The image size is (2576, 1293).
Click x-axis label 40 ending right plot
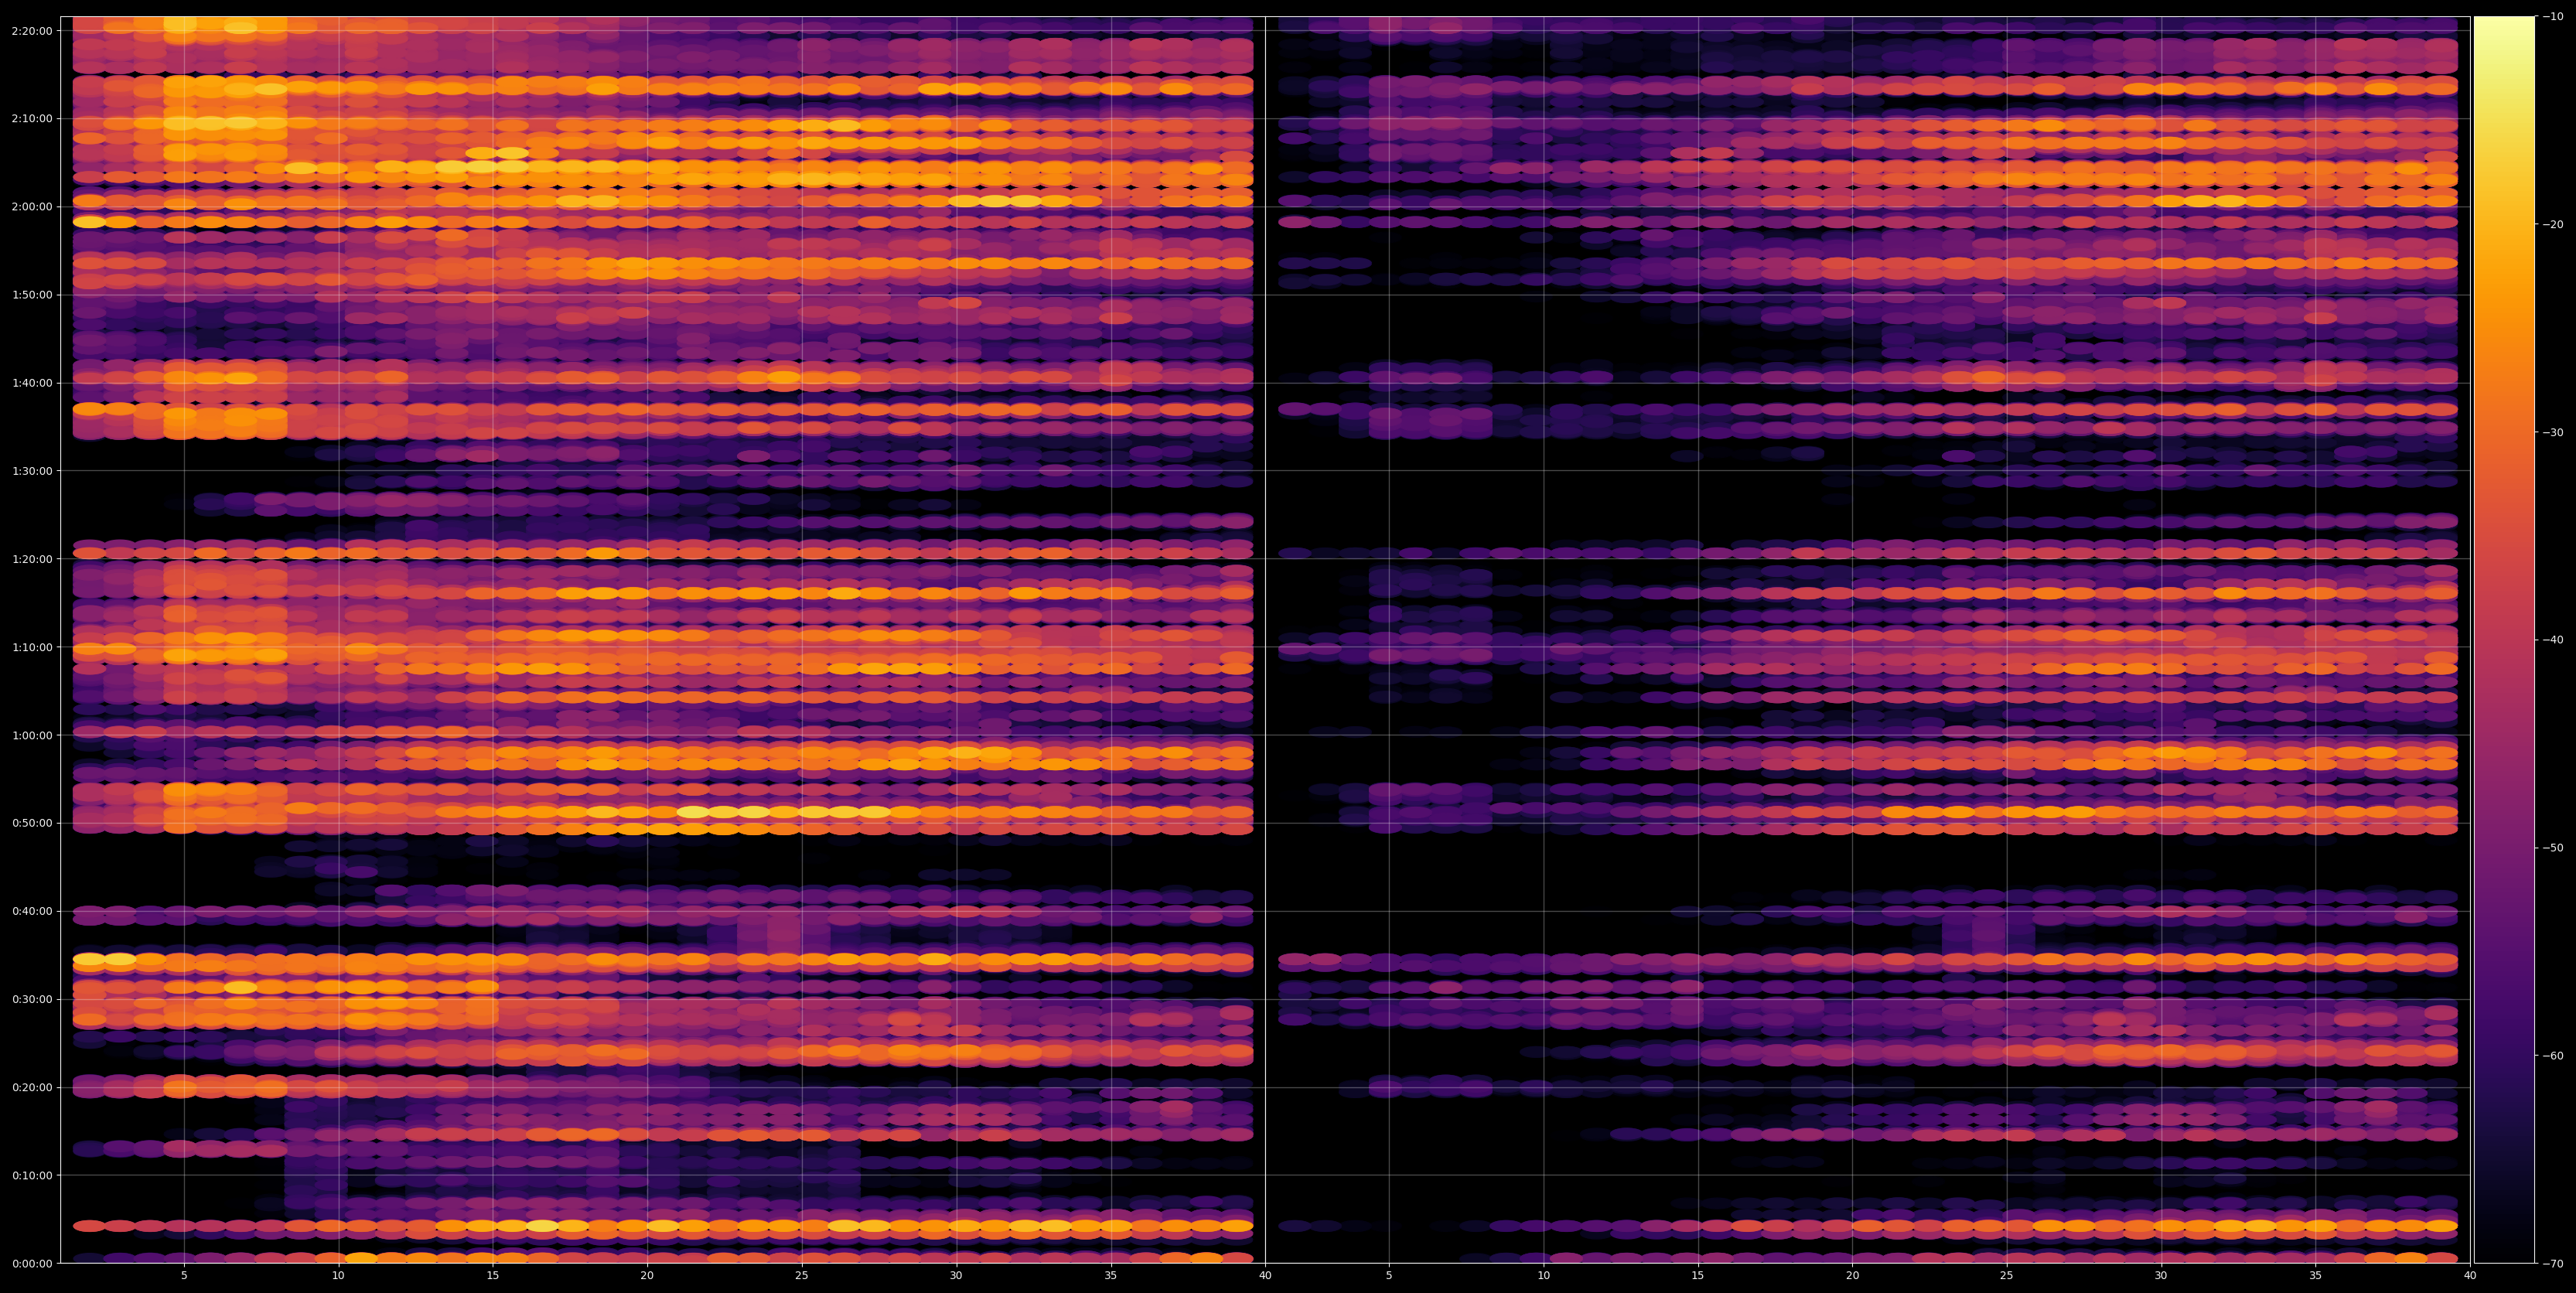click(x=2470, y=1276)
